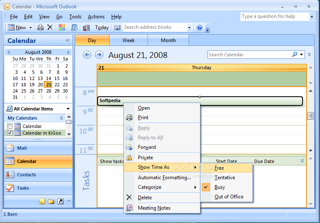
Task: Open the Address Book icon
Action: click(x=117, y=28)
